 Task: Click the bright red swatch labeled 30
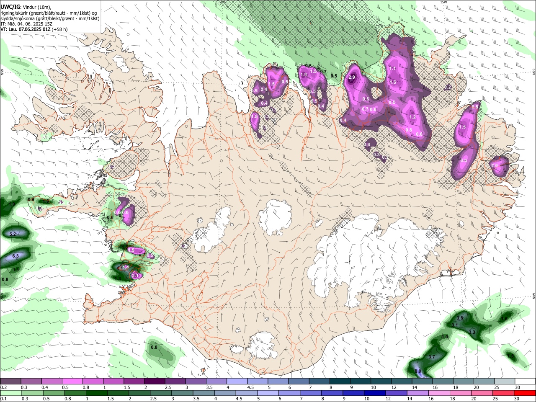[x=524, y=393]
